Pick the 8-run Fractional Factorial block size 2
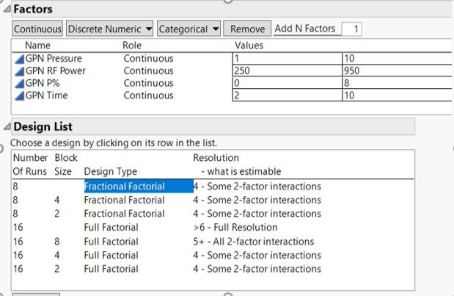454x296 pixels. coord(124,214)
